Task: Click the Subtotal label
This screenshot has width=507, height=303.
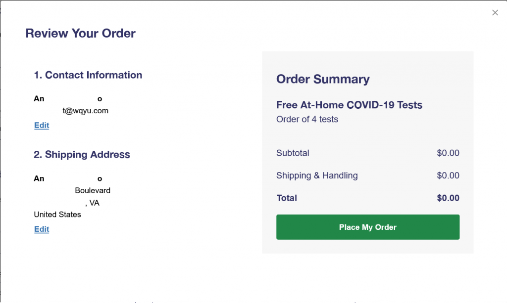Action: 293,153
